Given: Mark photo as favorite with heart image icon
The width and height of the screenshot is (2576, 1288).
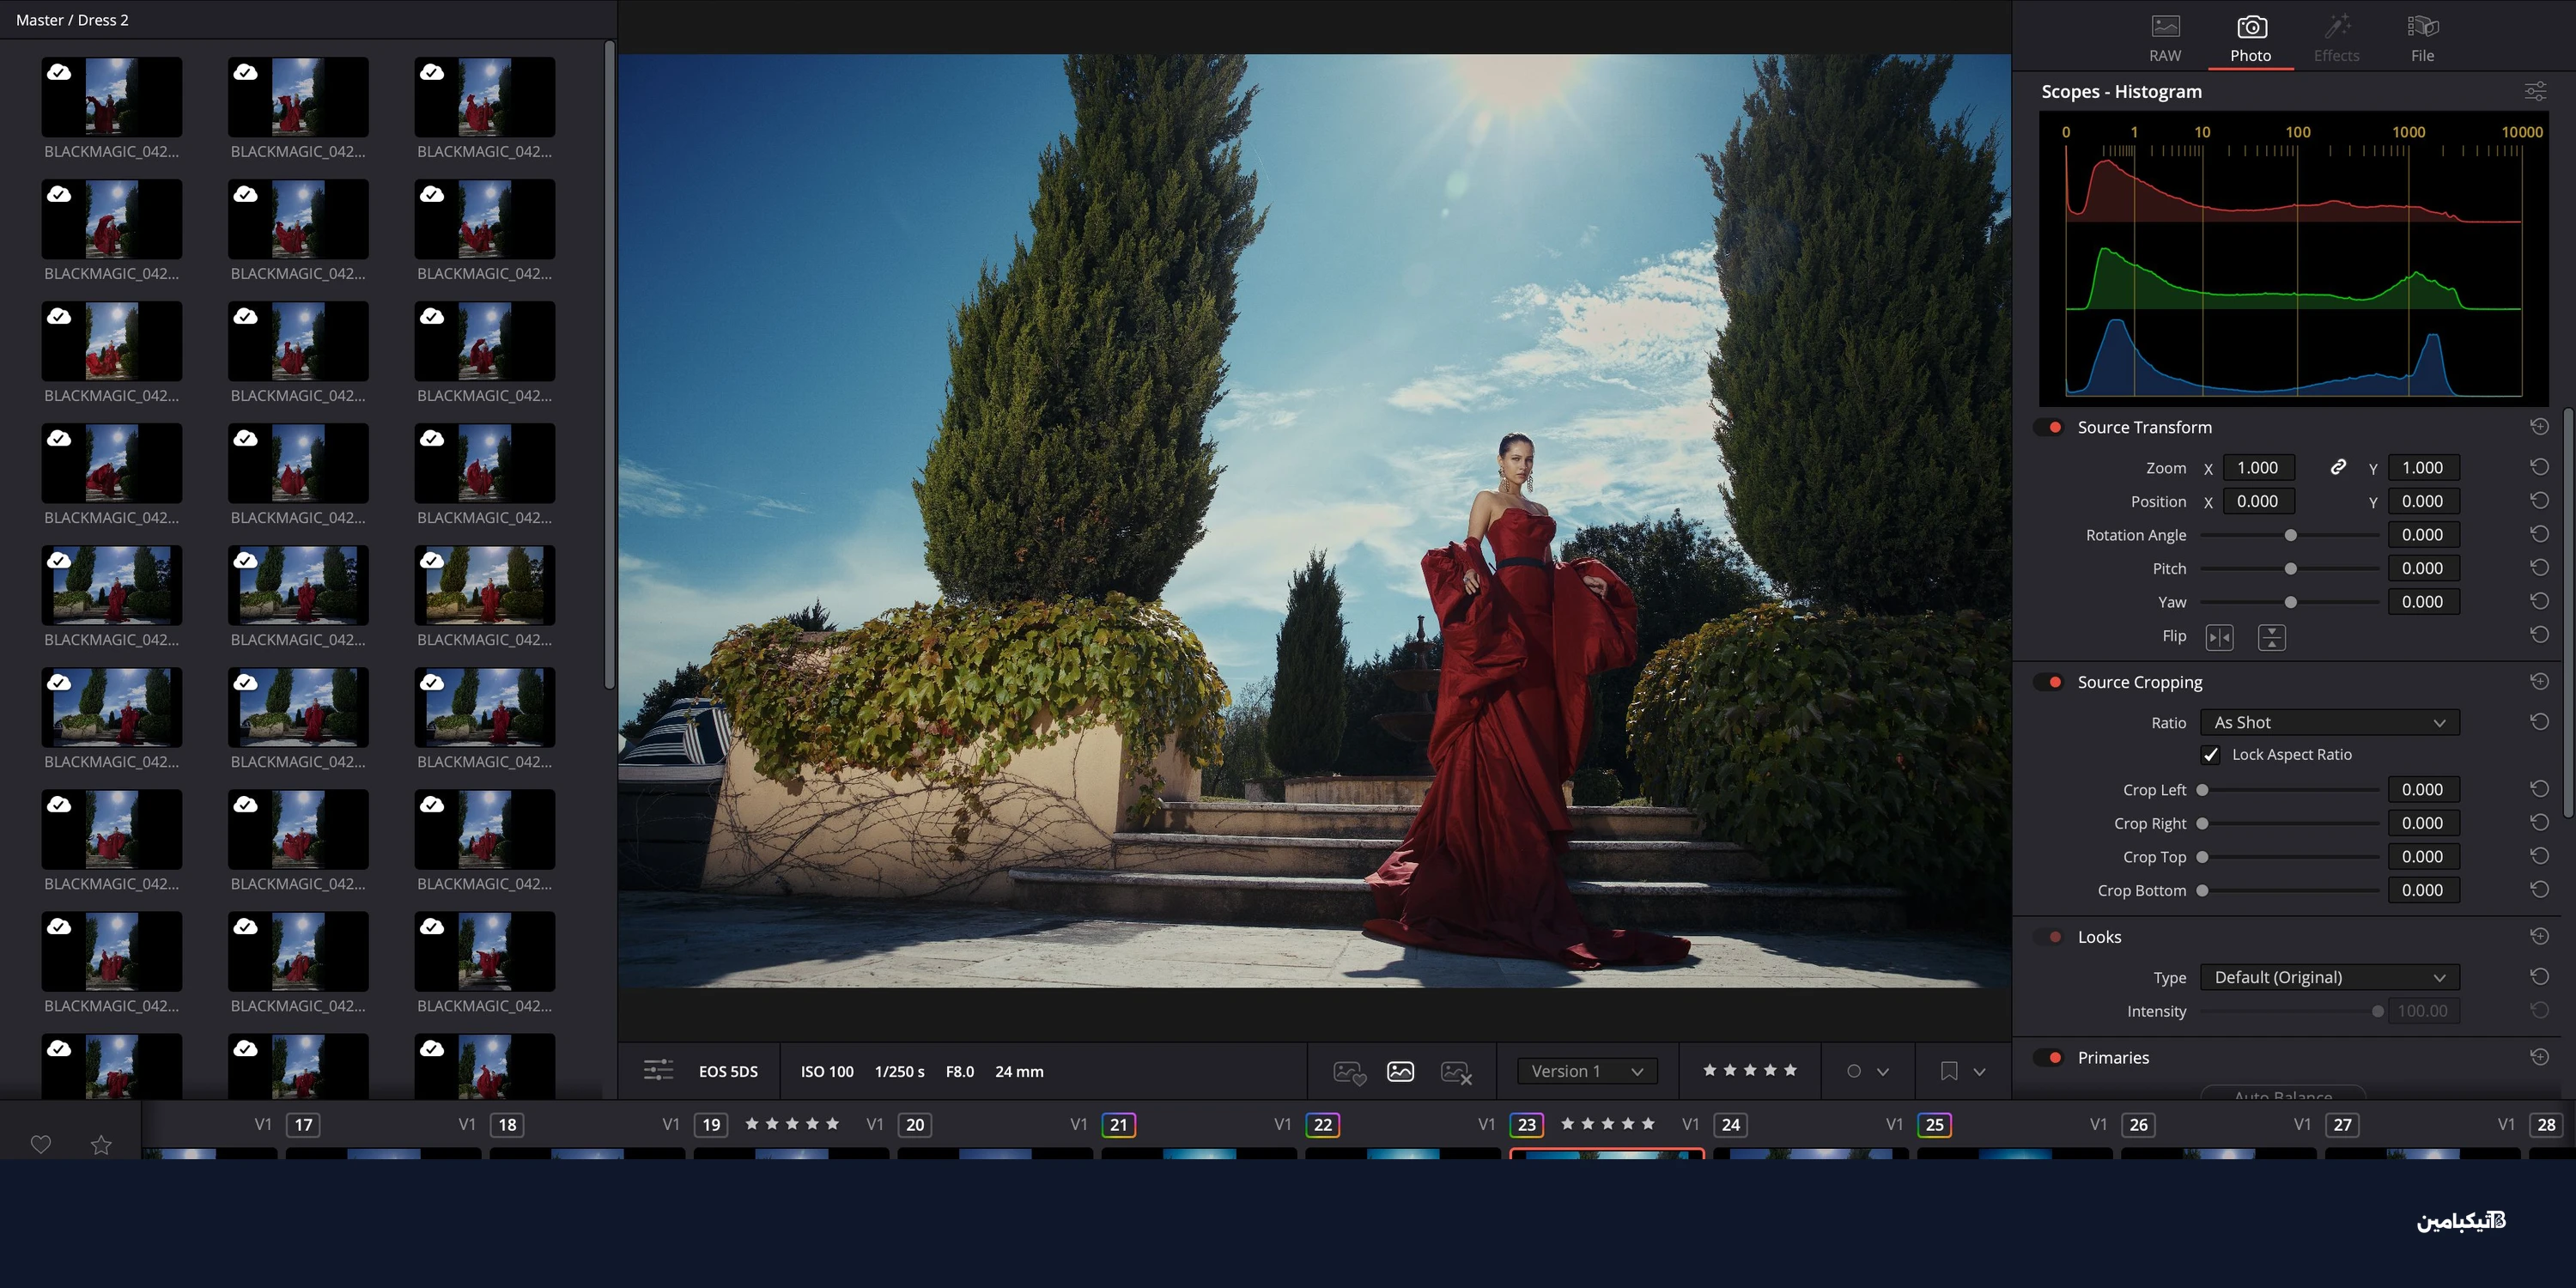Looking at the screenshot, I should tap(1349, 1072).
